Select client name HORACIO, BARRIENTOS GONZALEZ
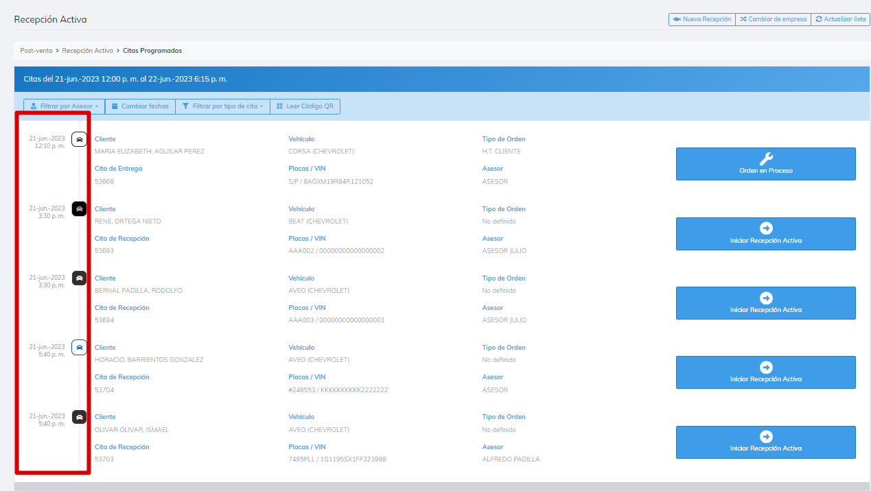Screen dimensions: 871x491 coord(149,360)
